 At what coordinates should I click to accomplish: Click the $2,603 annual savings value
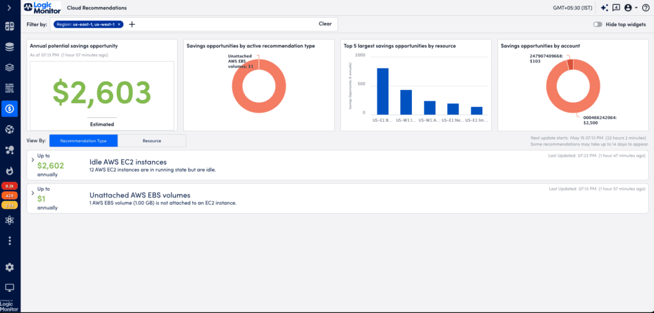click(102, 92)
